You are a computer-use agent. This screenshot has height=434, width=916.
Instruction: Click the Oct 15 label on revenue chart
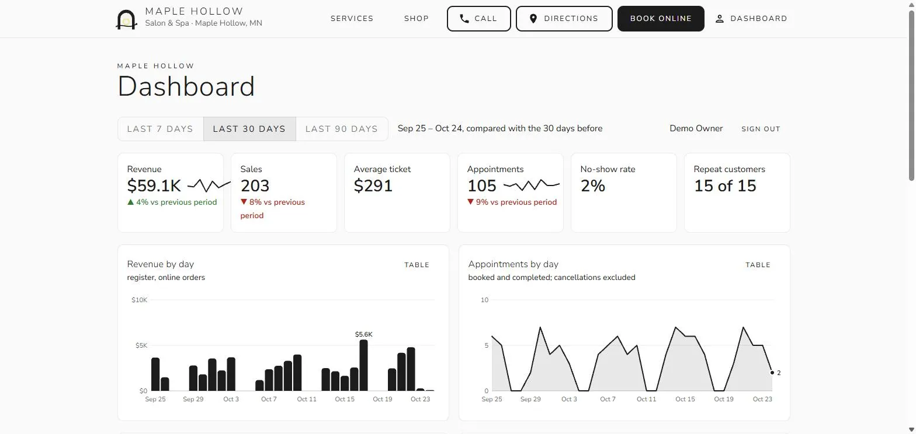click(x=345, y=399)
